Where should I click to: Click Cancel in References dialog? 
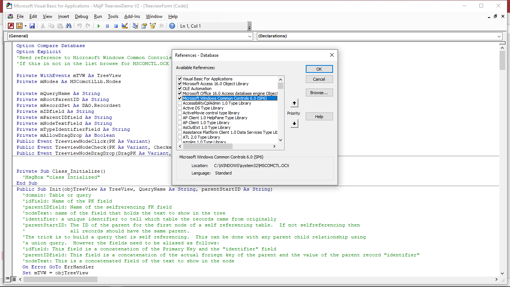(319, 79)
